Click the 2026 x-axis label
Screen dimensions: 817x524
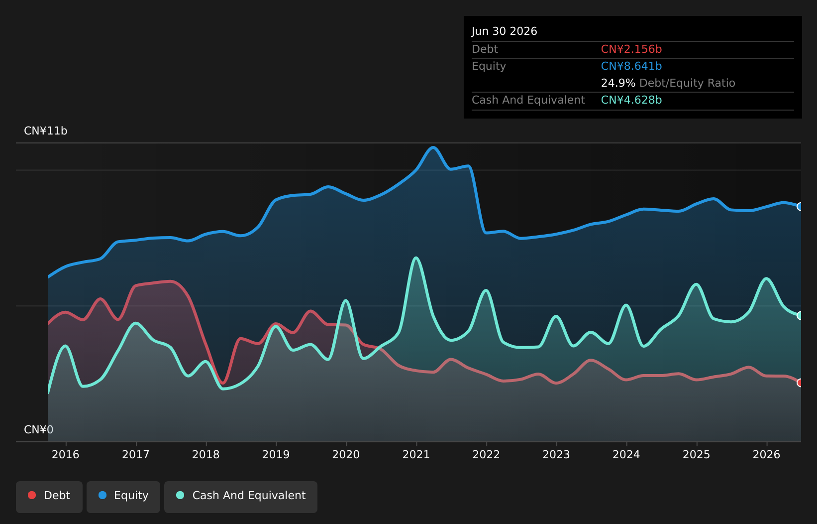coord(767,454)
